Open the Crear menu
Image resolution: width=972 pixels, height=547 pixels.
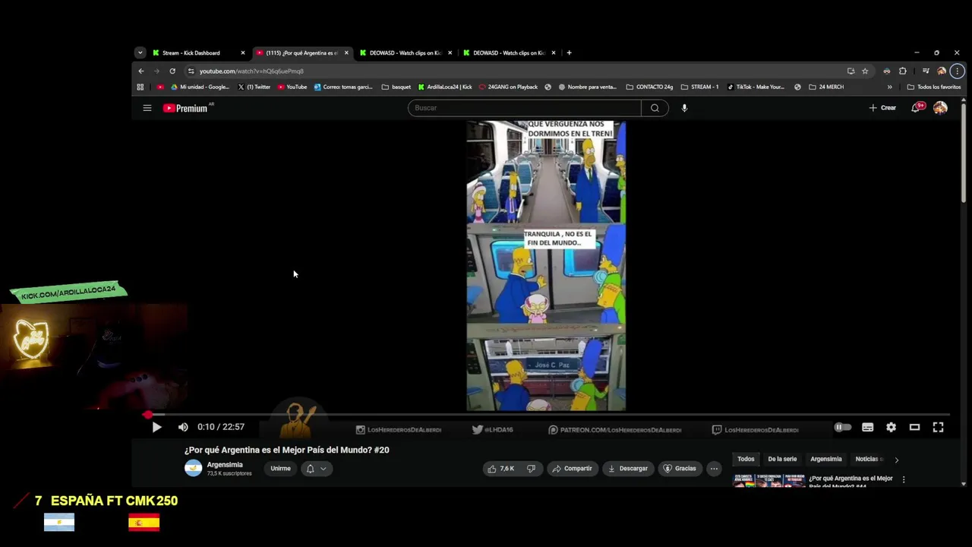pos(882,108)
